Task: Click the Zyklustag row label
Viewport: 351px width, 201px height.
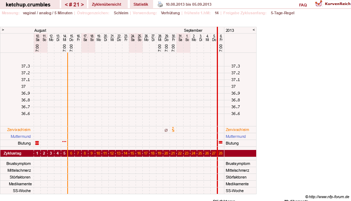Action: click(12, 154)
